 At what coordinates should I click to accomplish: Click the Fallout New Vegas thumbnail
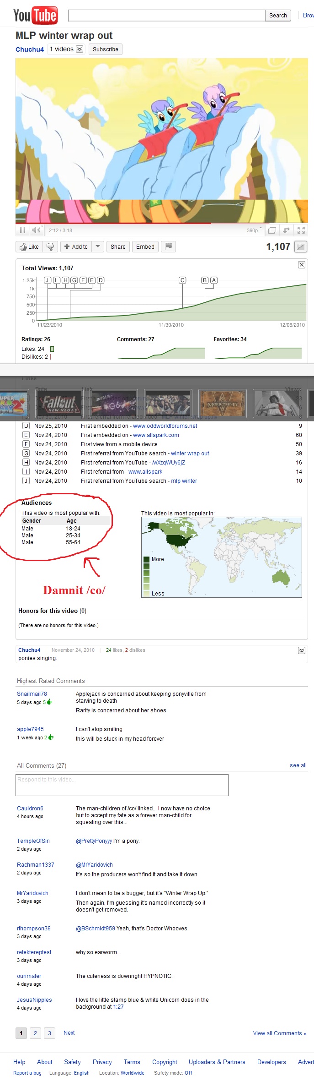pyautogui.click(x=59, y=403)
